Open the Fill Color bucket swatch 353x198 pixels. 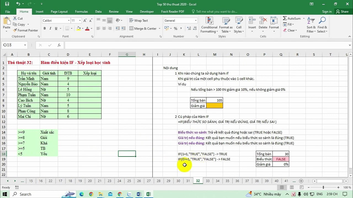click(79, 29)
